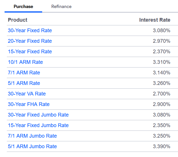Open the 5/1 ARM Rate link
This screenshot has width=178, height=157.
24,83
